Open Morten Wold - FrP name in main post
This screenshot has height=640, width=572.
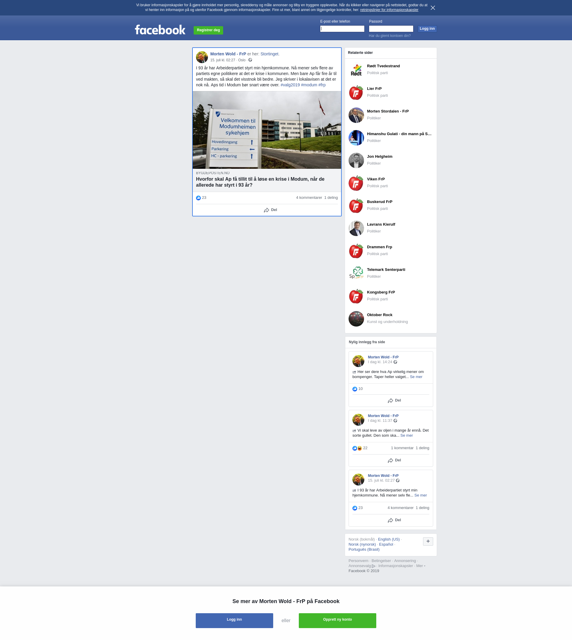pyautogui.click(x=228, y=54)
